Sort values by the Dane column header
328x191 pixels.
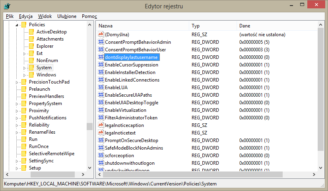tap(277, 26)
